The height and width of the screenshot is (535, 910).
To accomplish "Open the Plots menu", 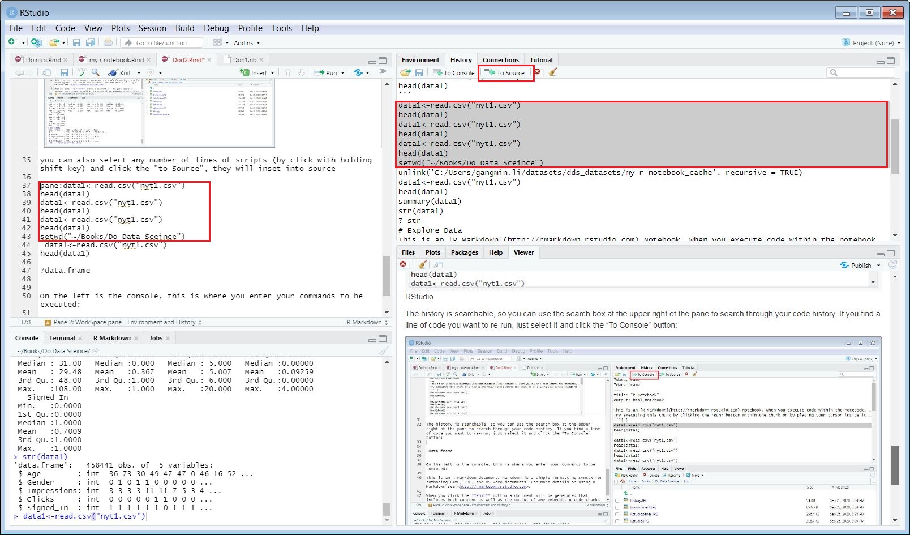I will coord(121,28).
